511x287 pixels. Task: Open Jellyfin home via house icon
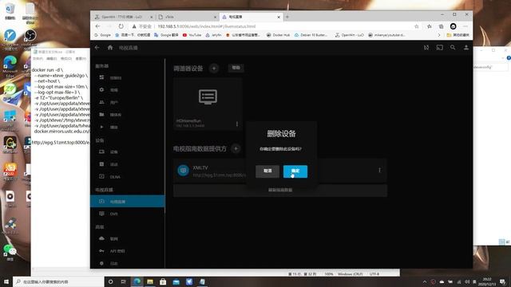(x=110, y=48)
